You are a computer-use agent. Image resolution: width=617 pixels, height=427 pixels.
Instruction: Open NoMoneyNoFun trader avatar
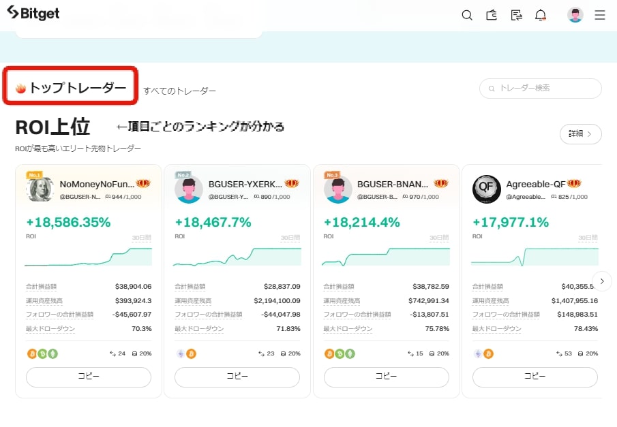(40, 189)
